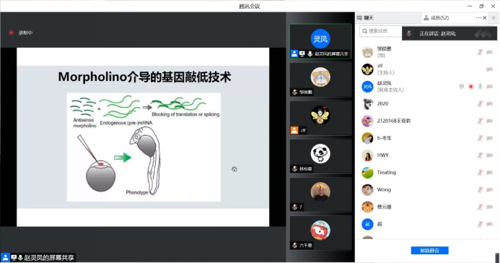Toggle the camera icon for 6-考生

pyautogui.click(x=489, y=138)
